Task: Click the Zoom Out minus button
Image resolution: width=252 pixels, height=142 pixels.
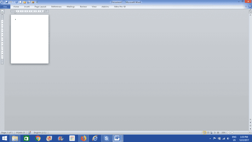Action: click(228, 133)
